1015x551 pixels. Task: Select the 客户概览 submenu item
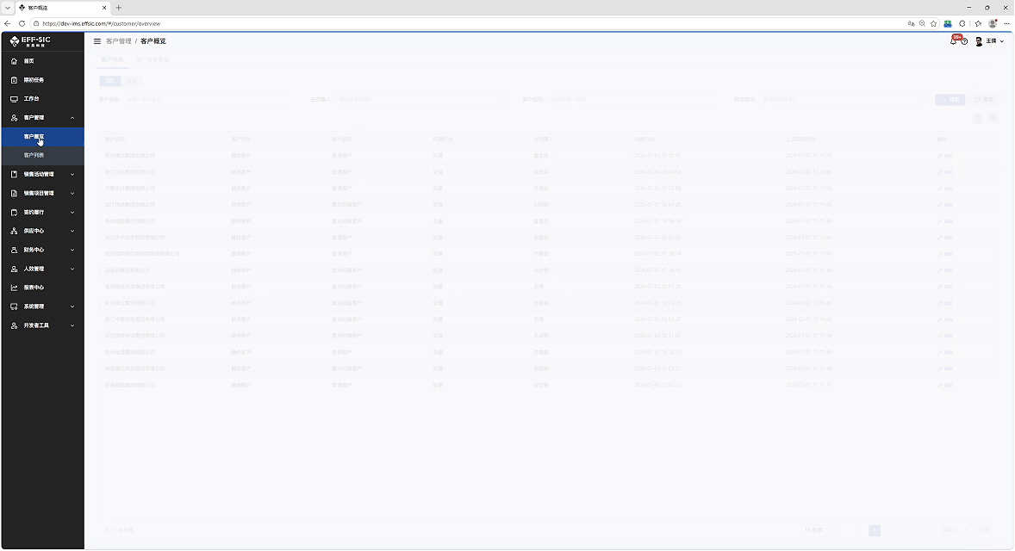pos(43,136)
